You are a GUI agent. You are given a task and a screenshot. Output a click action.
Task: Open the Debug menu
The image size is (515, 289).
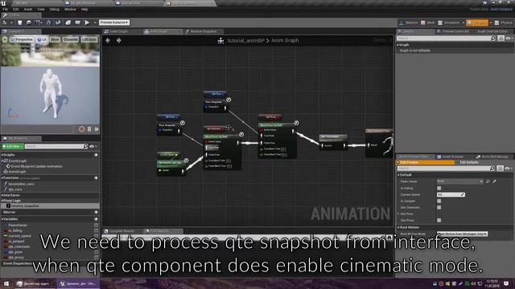coord(55,10)
